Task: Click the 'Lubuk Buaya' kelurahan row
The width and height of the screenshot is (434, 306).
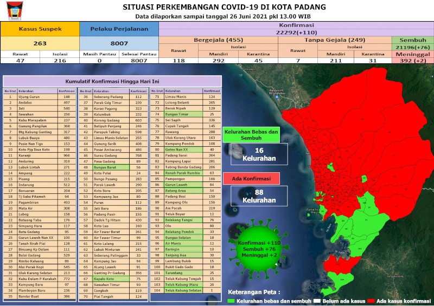Action: coord(40,138)
